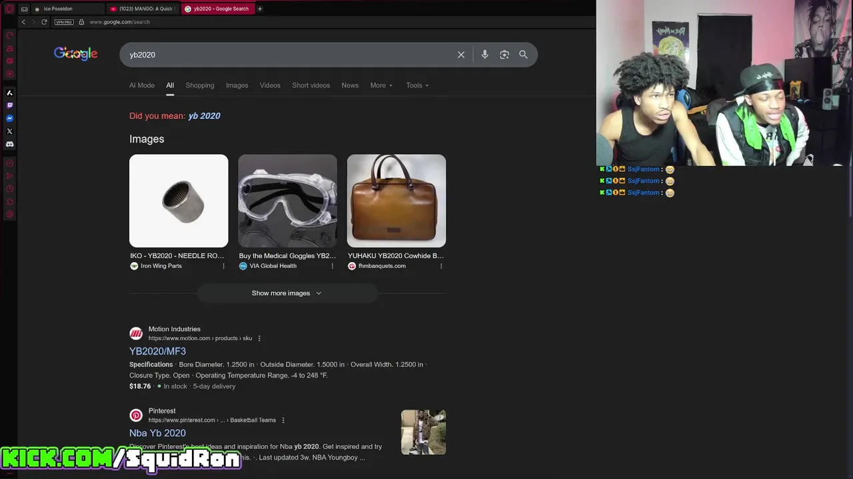Click the VPN PRO badge
The height and width of the screenshot is (479, 853).
pos(64,22)
